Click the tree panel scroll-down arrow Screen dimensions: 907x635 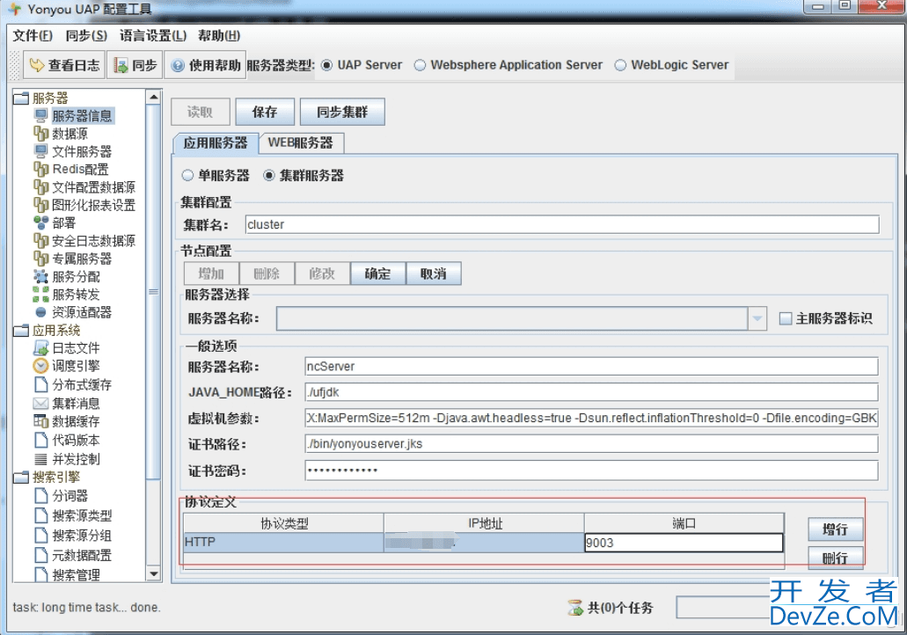(x=154, y=574)
